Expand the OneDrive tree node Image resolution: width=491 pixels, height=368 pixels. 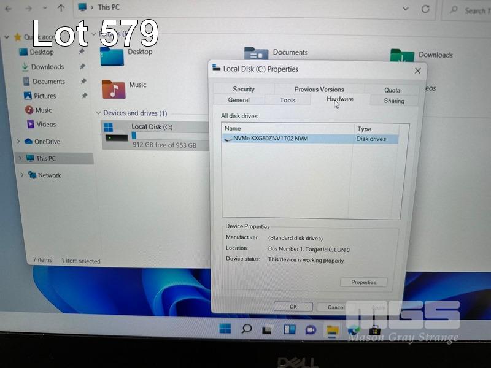20,142
